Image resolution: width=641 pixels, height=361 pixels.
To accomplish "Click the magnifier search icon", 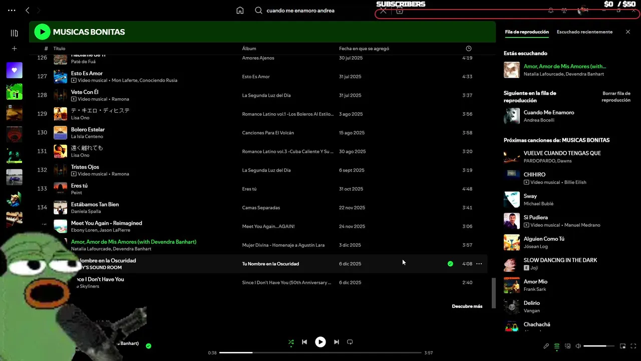I will pyautogui.click(x=258, y=11).
